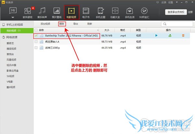Image resolution: width=195 pixels, height=134 pixels.
Task: Open 软件游戏 apps and games section
Action: coord(28,13)
